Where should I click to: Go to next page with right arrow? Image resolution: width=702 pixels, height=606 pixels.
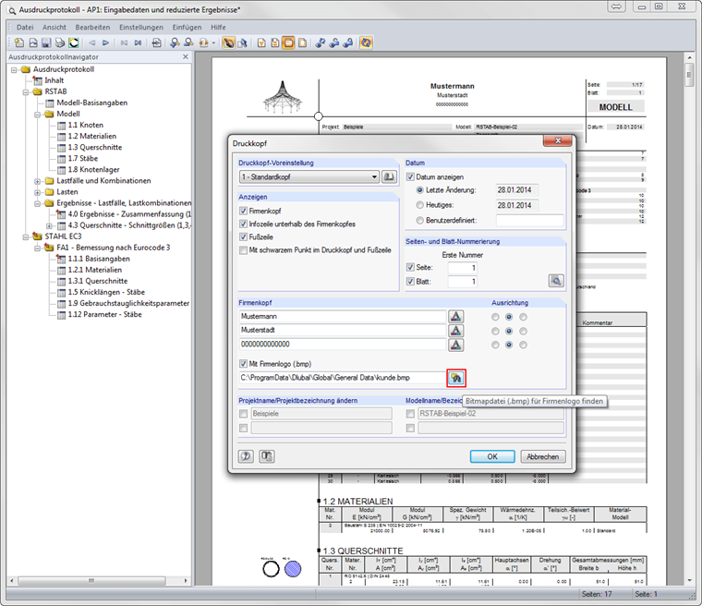tap(105, 43)
